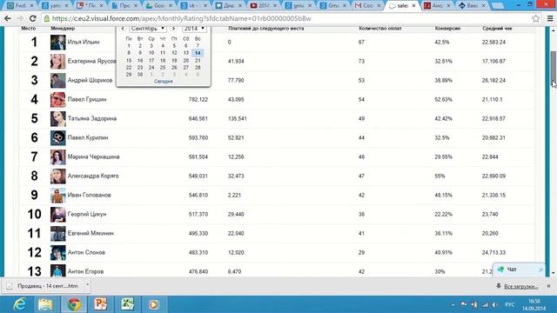Close the active sales tab
This screenshot has height=313, width=557.
point(413,6)
